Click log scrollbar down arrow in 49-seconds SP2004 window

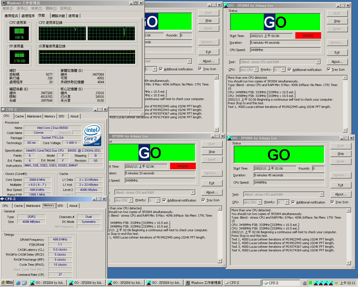tap(345, 130)
